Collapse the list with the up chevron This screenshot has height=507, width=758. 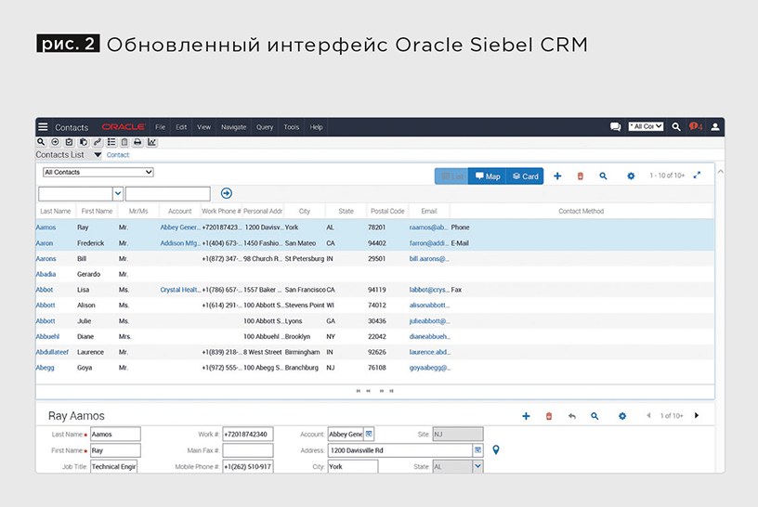pos(720,172)
